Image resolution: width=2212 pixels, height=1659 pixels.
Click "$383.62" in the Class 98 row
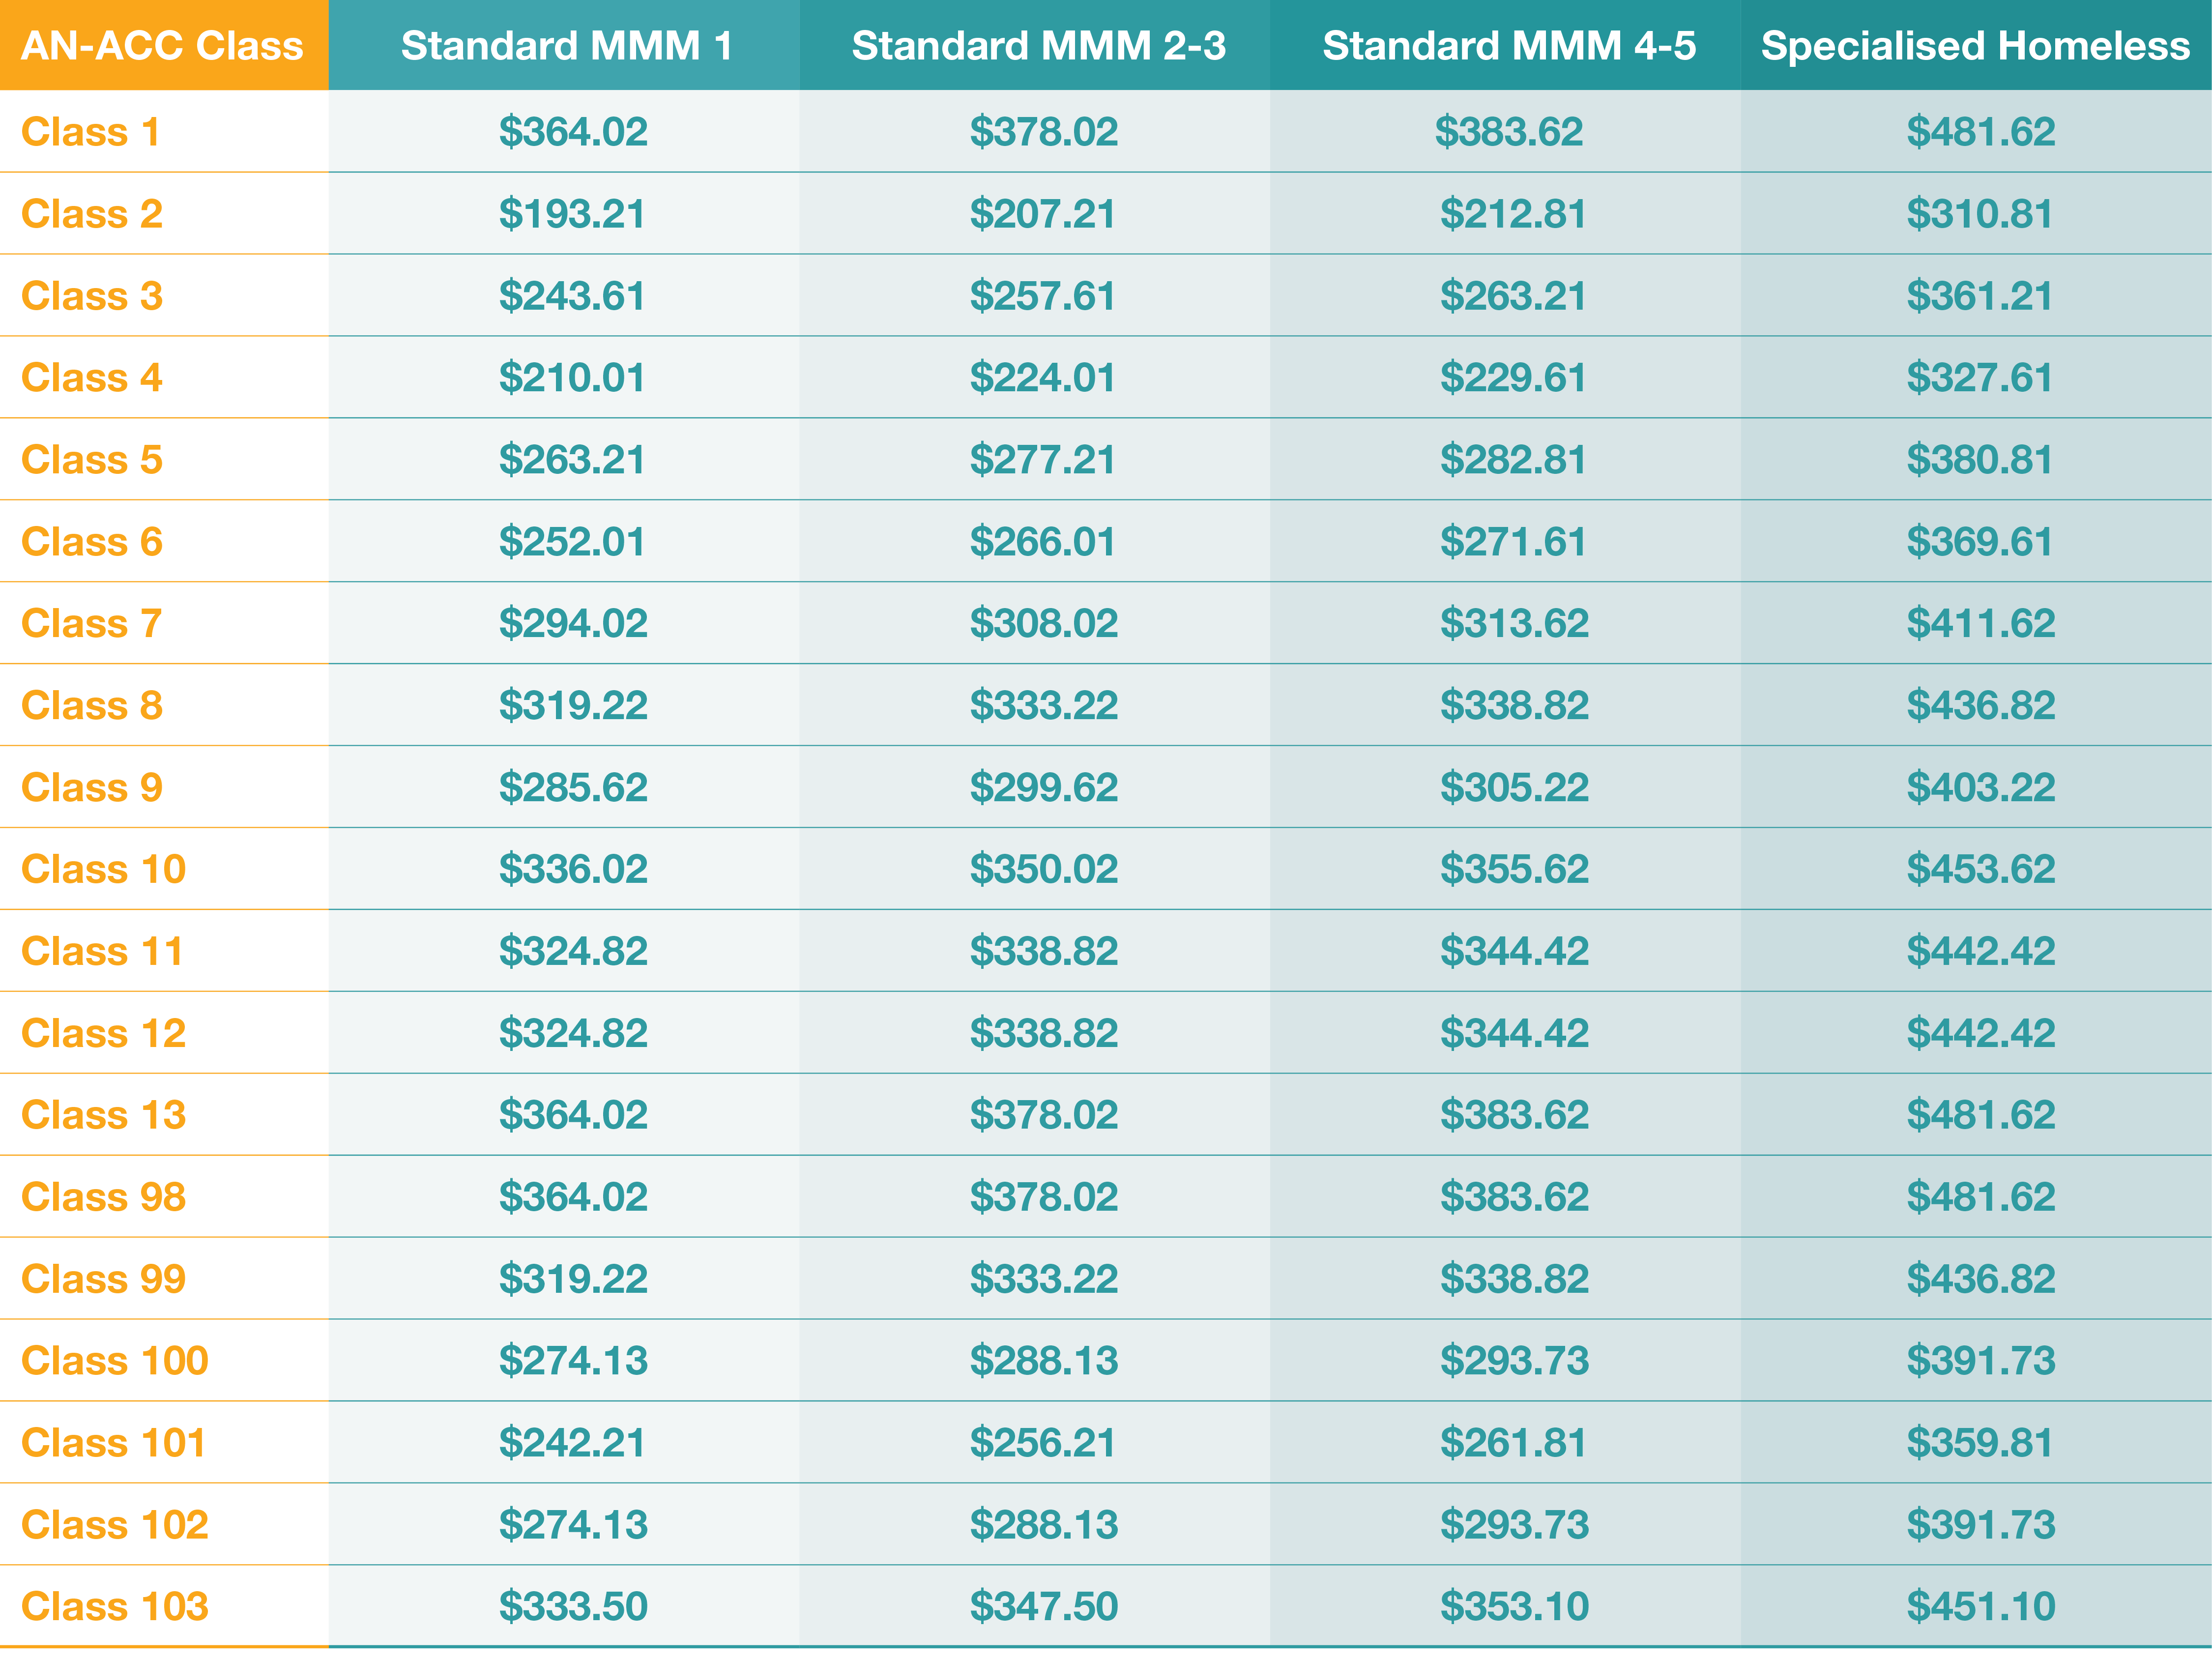pyautogui.click(x=1514, y=1197)
